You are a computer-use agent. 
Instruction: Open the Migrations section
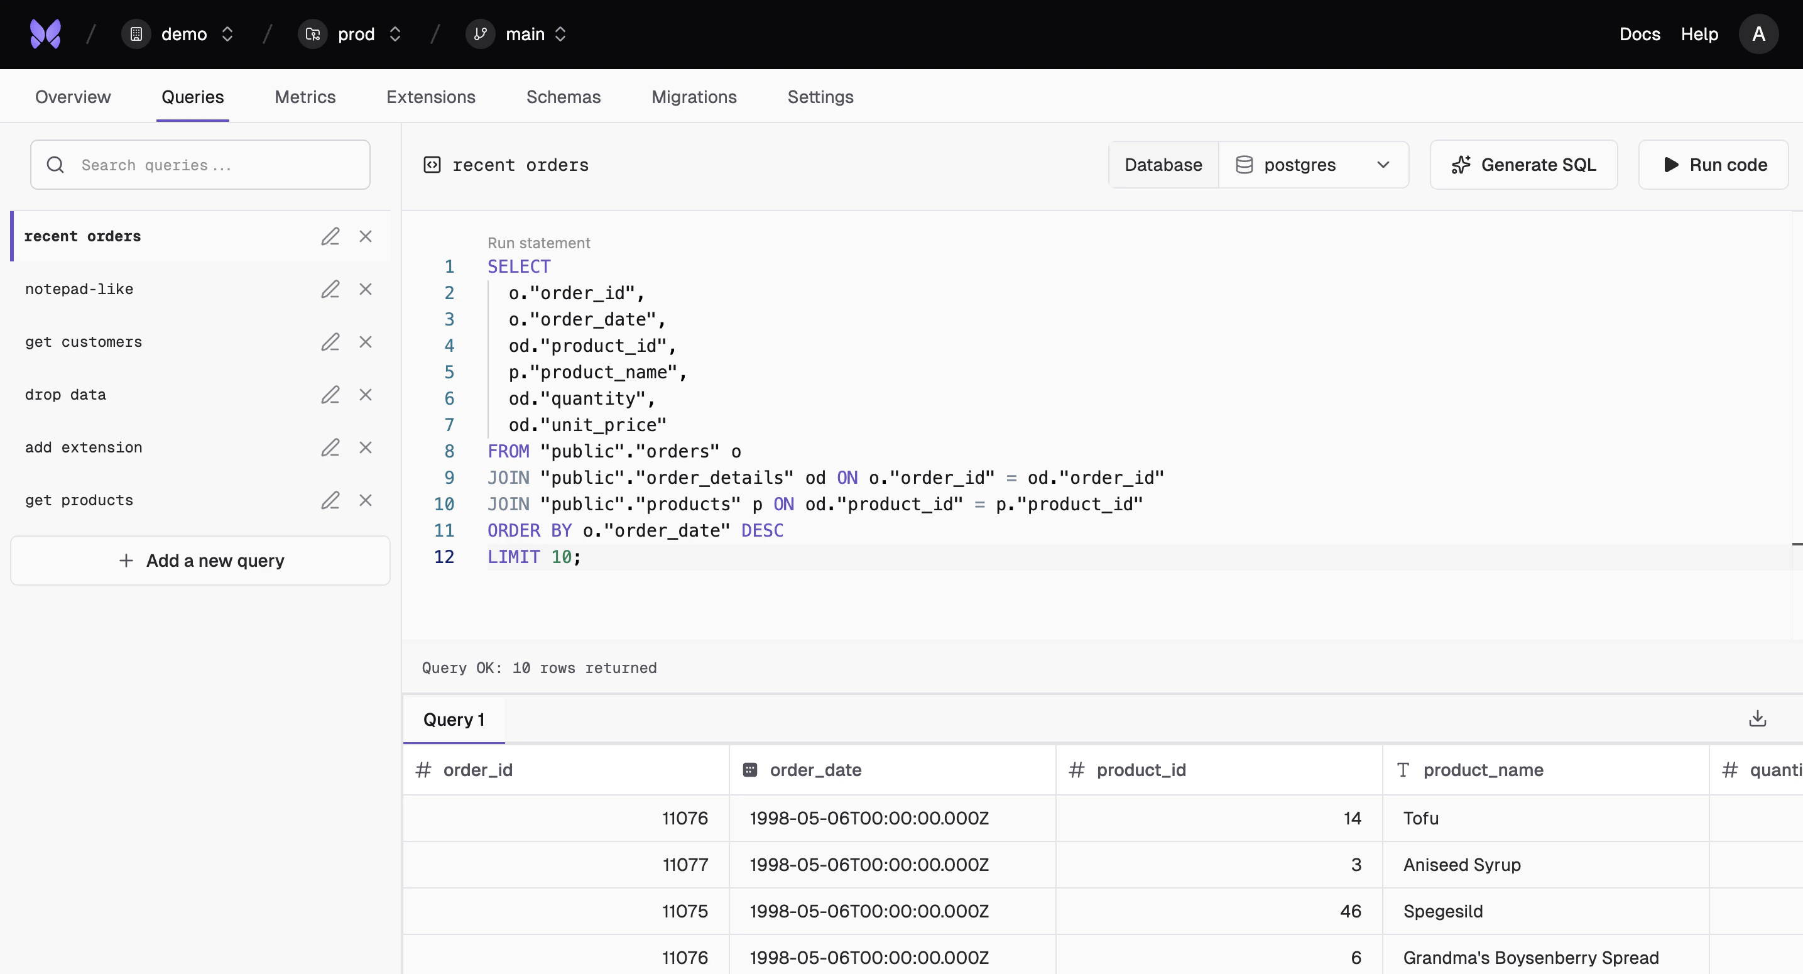click(693, 97)
